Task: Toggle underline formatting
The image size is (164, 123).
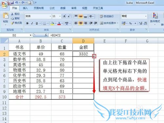Action: (x=37, y=23)
